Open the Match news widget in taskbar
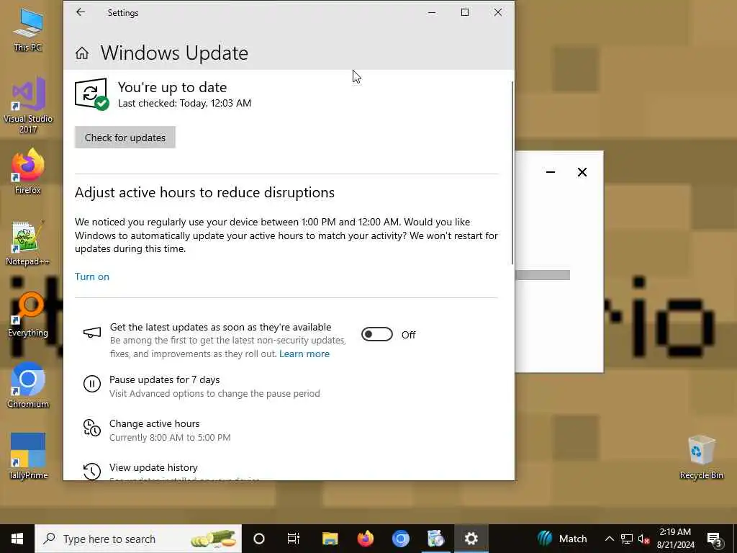737x553 pixels. (x=562, y=539)
